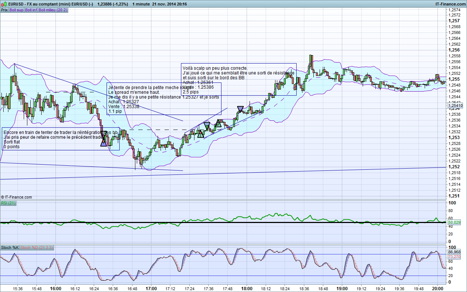Click the 1,256 price axis label

click(x=454, y=50)
